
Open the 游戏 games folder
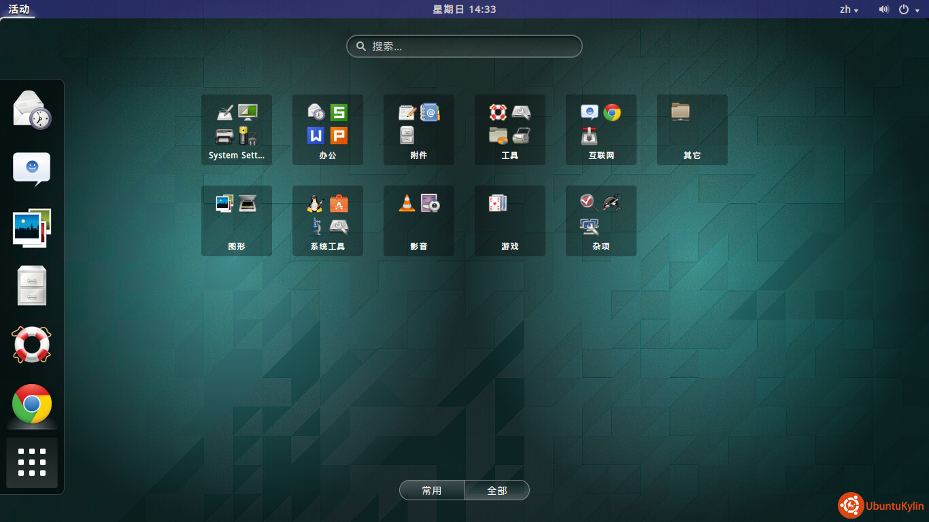[x=510, y=221]
